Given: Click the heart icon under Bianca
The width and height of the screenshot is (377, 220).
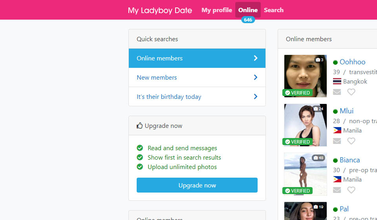Looking at the screenshot, I should pyautogui.click(x=351, y=190).
